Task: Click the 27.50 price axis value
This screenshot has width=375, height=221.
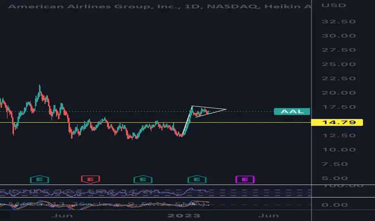Action: click(x=339, y=50)
